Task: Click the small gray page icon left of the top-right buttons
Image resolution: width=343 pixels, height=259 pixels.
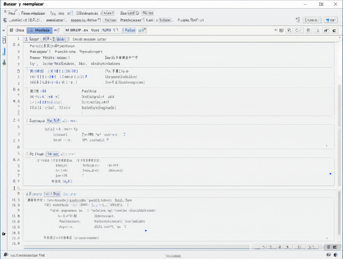Action: [298, 20]
